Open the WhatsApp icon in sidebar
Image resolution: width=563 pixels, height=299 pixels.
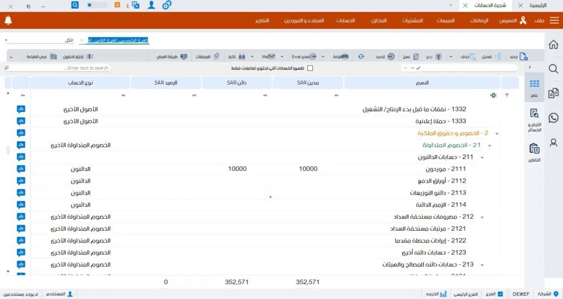[x=553, y=118]
